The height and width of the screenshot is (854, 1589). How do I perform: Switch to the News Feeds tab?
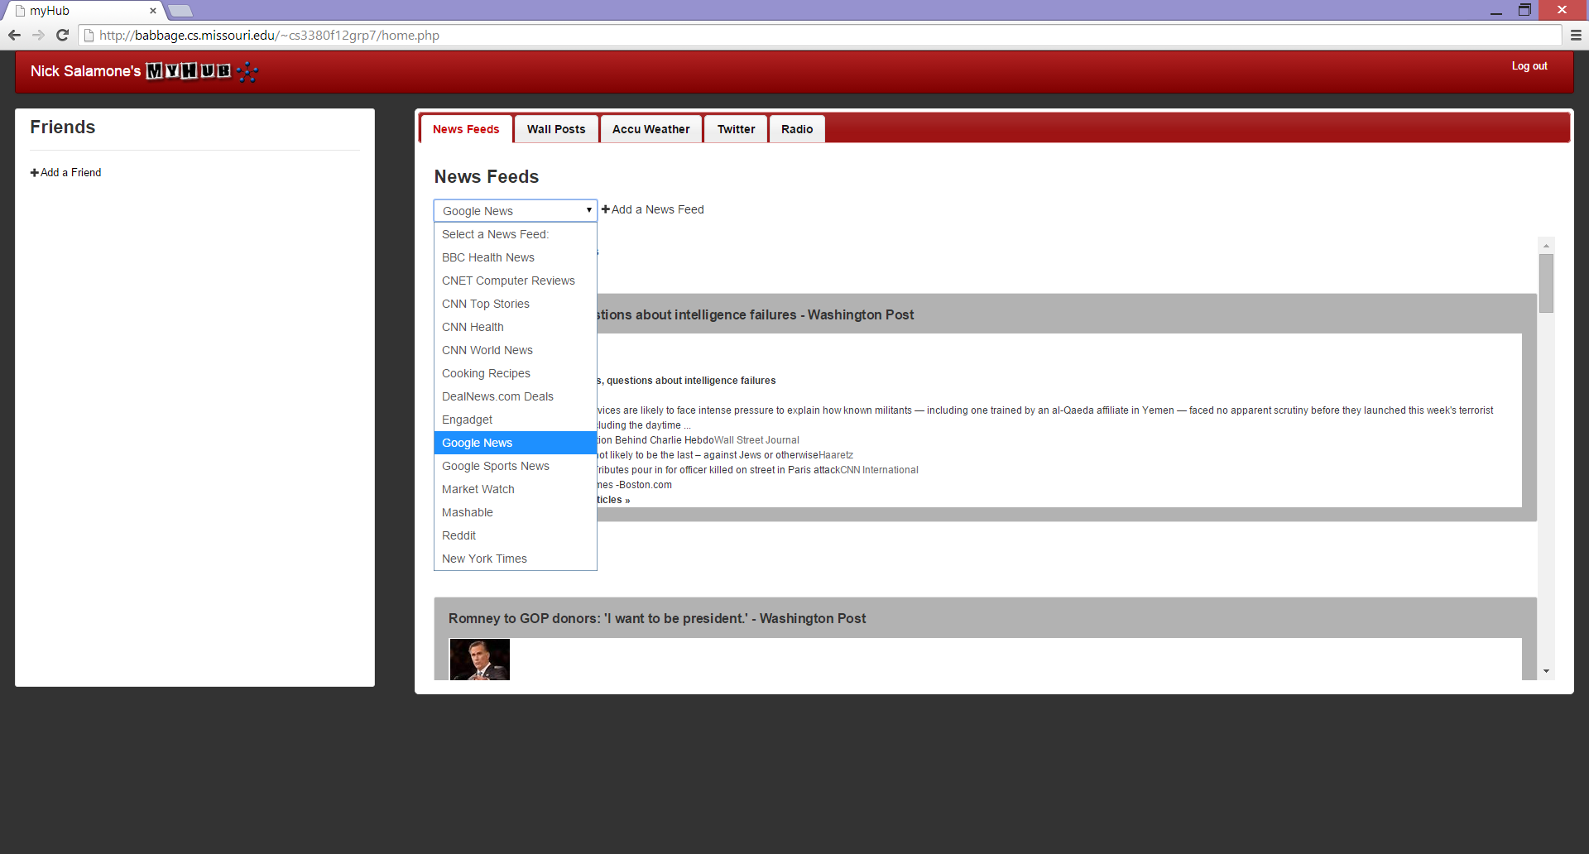tap(466, 129)
